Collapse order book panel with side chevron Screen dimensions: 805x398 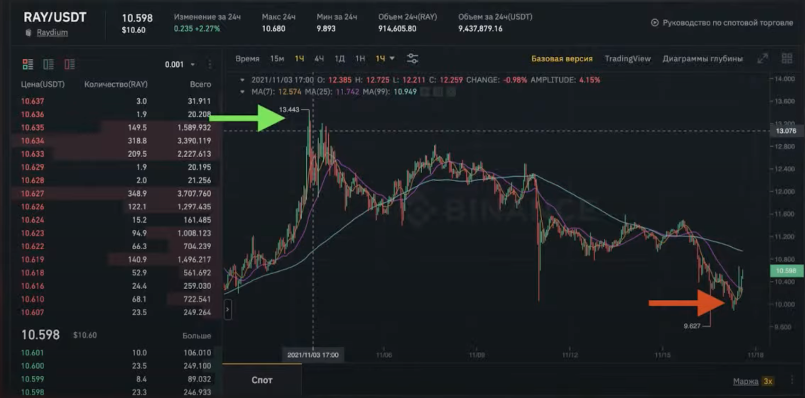tap(228, 310)
